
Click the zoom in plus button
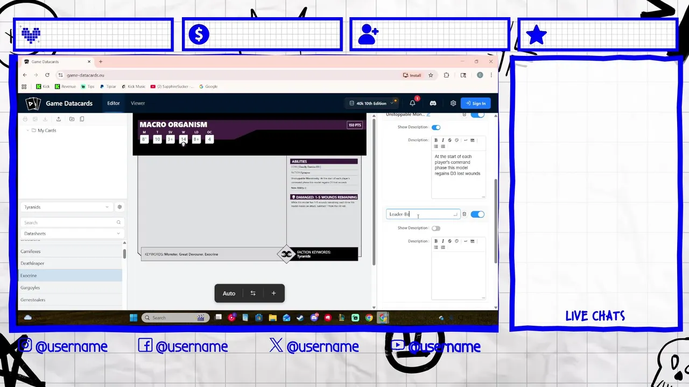pos(273,293)
